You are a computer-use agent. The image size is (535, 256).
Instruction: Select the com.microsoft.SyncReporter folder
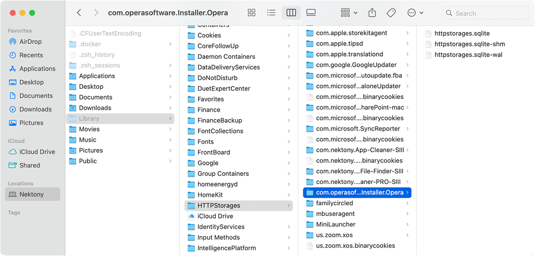point(357,128)
